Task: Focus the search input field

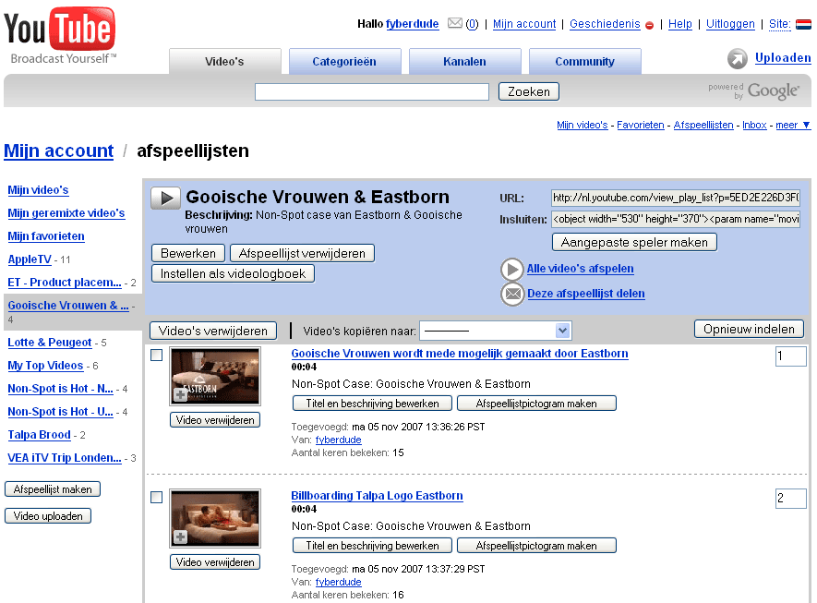Action: click(x=372, y=91)
